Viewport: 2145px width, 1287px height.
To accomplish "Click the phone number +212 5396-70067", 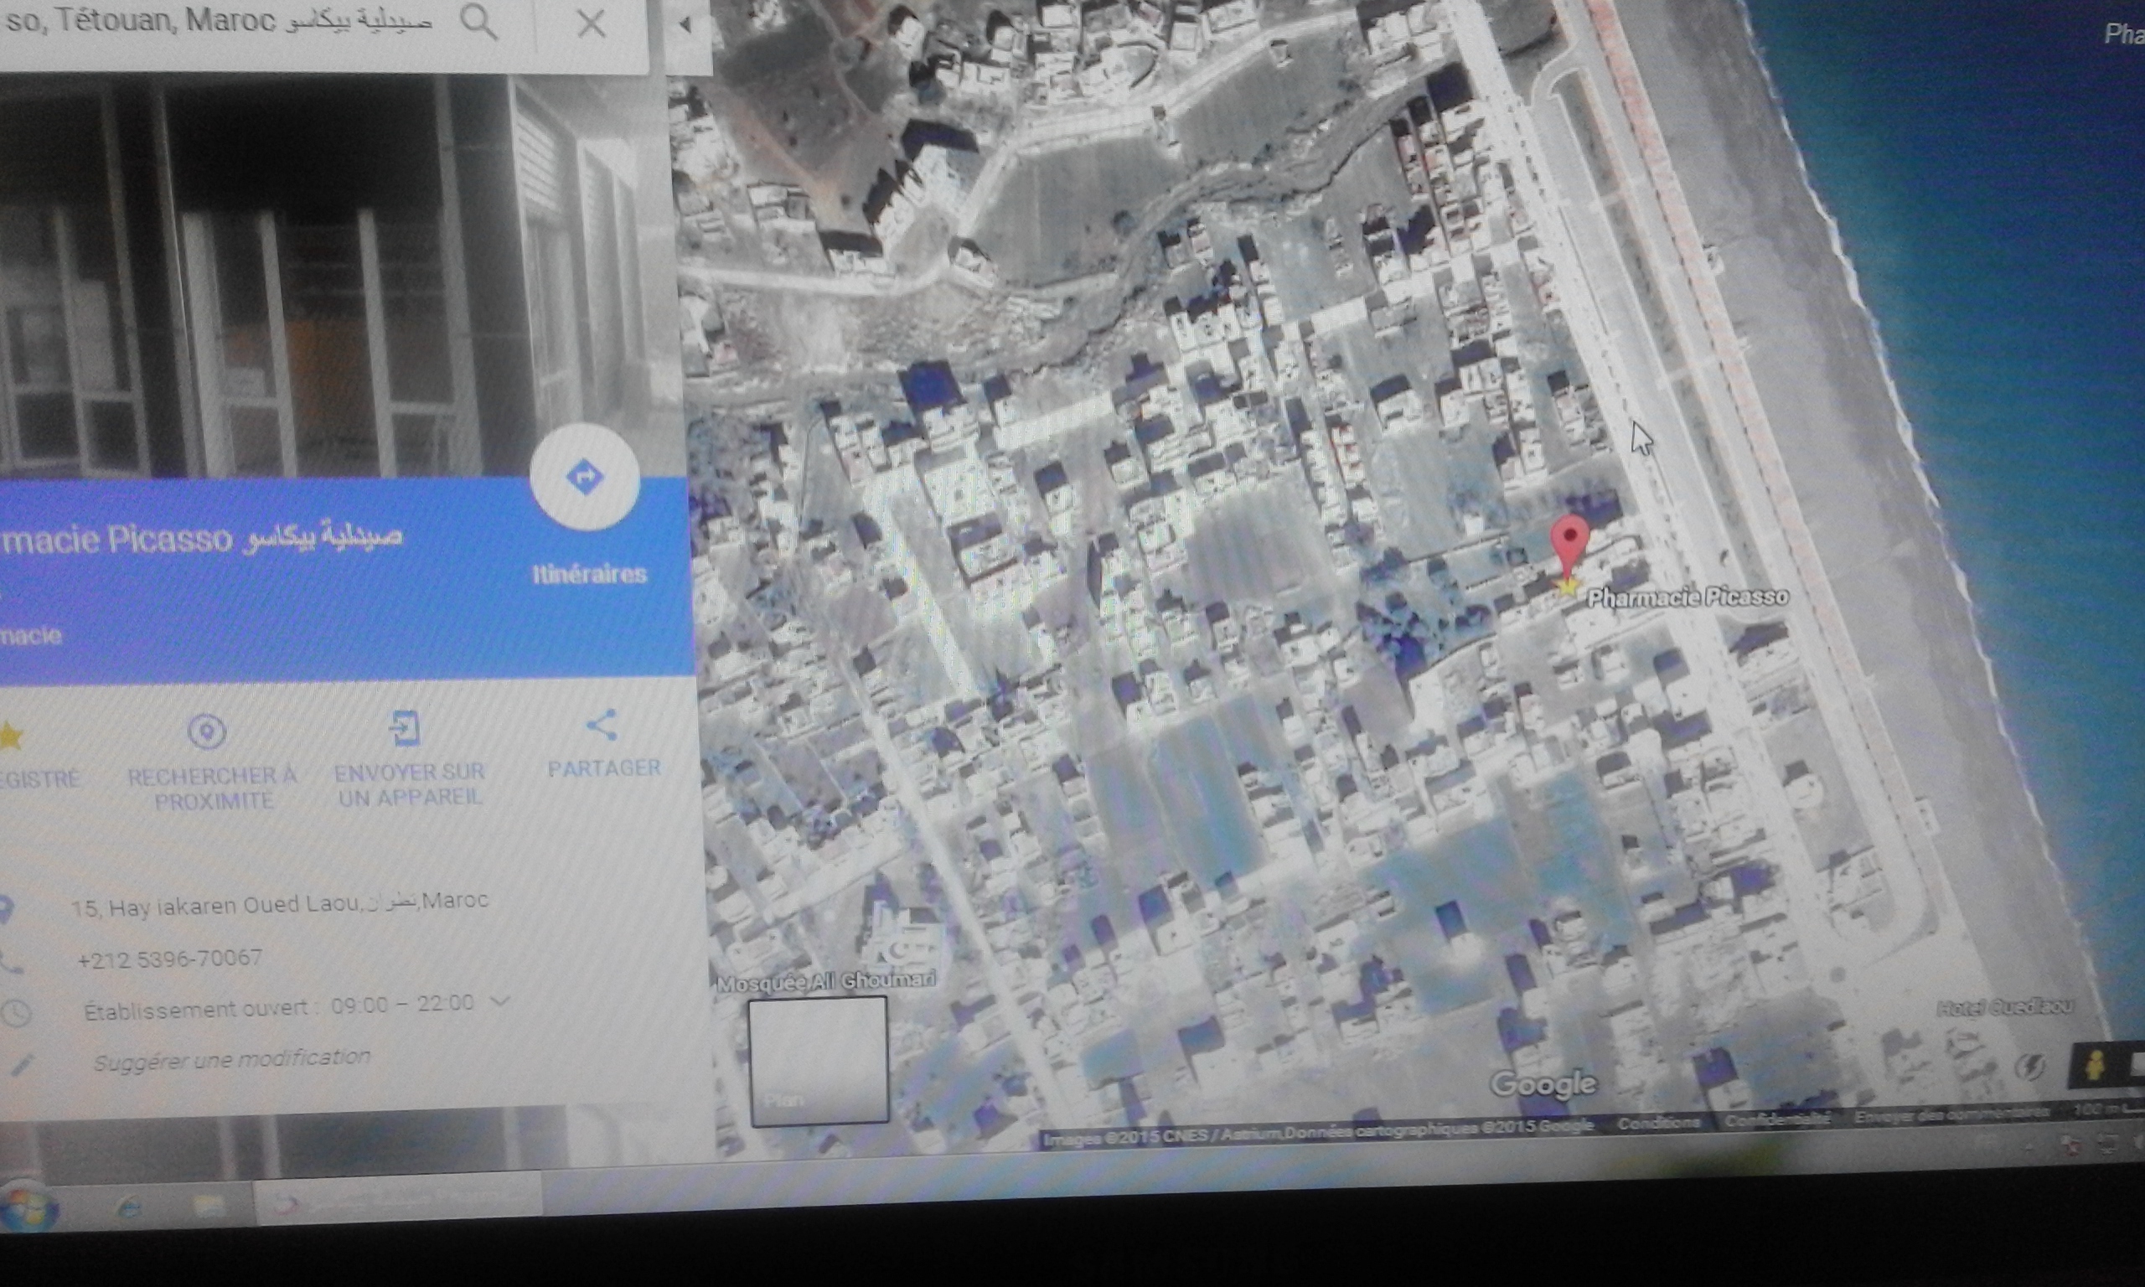I will pos(169,959).
